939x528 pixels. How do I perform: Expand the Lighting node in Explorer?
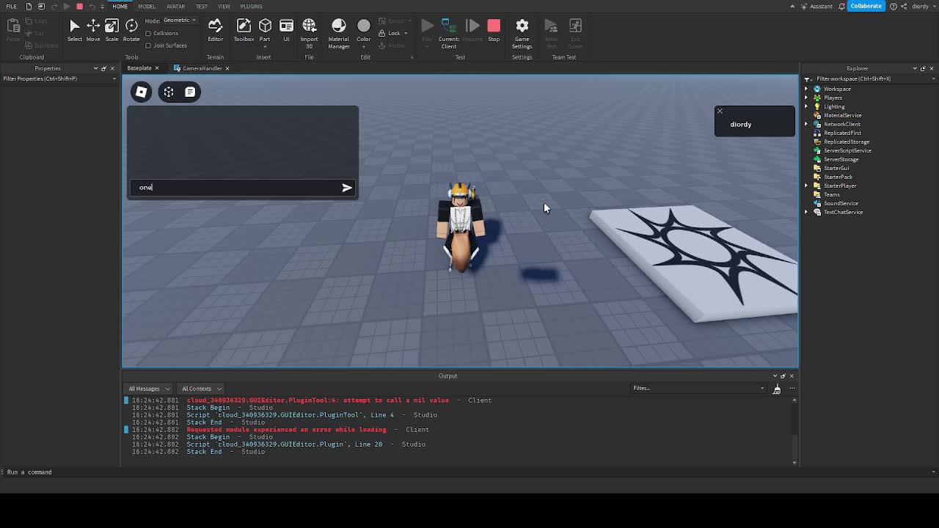pyautogui.click(x=806, y=106)
